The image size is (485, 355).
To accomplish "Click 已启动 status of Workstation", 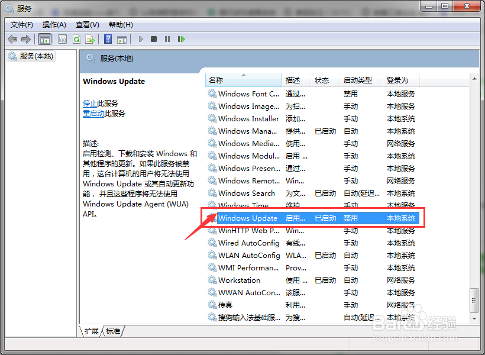I will 325,280.
